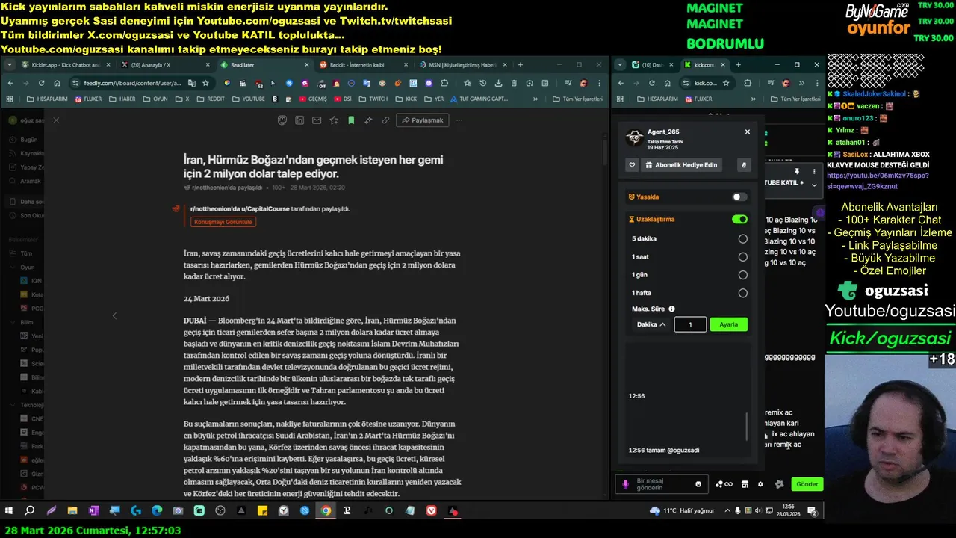Click the Ayarla button
Image resolution: width=956 pixels, height=538 pixels.
click(728, 324)
